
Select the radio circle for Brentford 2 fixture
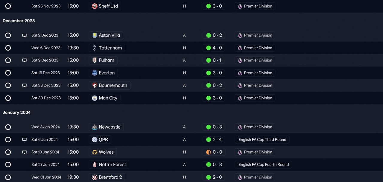pos(8,177)
